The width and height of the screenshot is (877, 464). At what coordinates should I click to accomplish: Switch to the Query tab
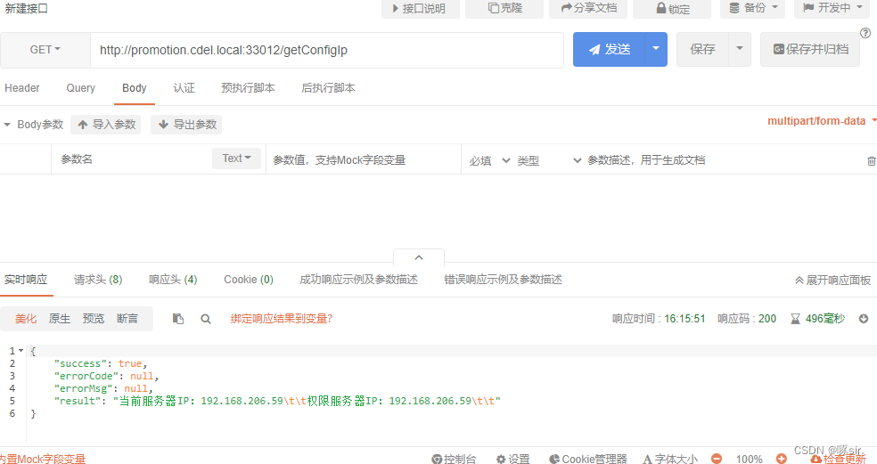click(x=80, y=88)
